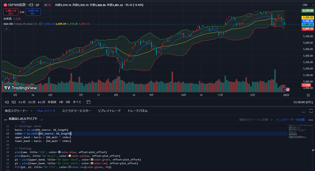Screen dimensions: 315x171
Task: Click the 5,859.10 lower band price label
Action: 307,29
